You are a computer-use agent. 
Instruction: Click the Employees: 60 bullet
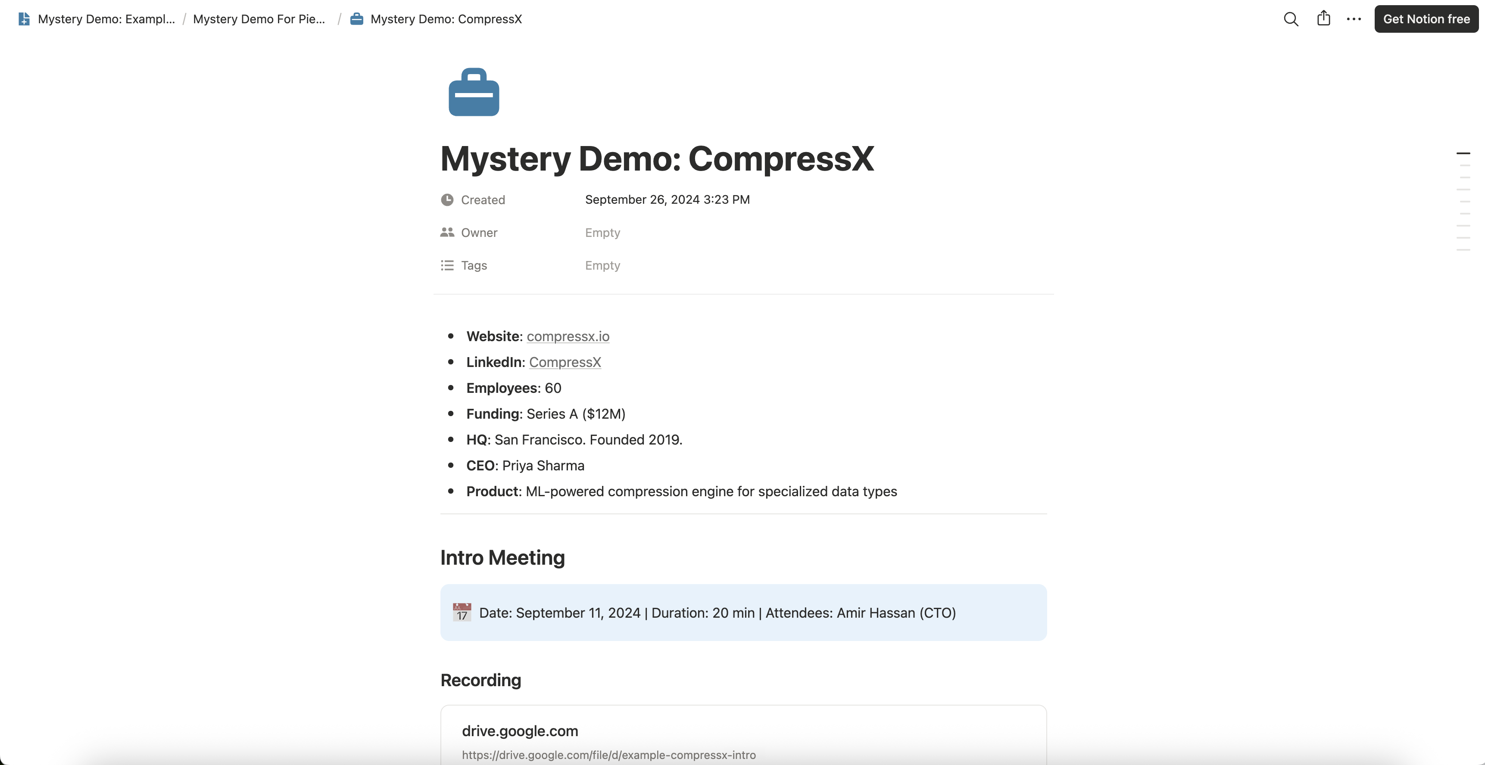tap(514, 388)
